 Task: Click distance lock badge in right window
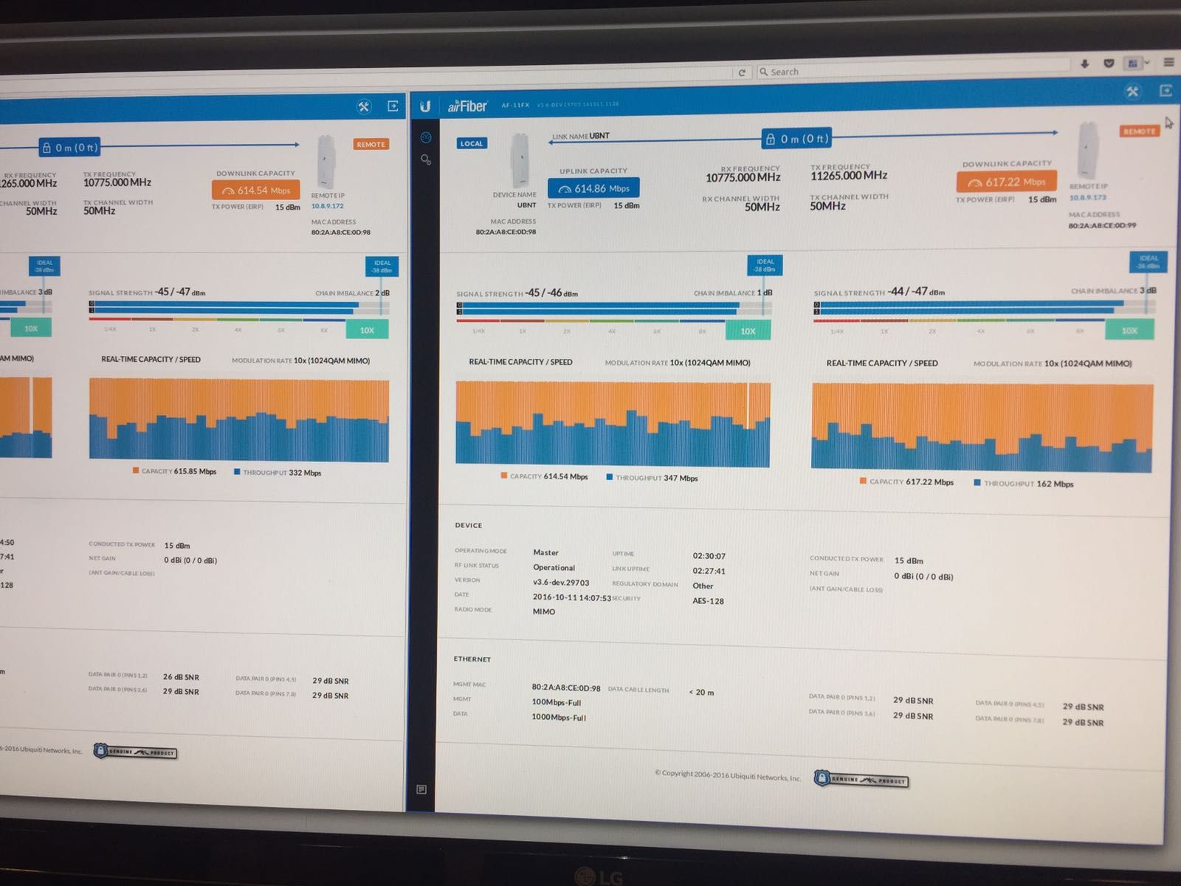[796, 139]
